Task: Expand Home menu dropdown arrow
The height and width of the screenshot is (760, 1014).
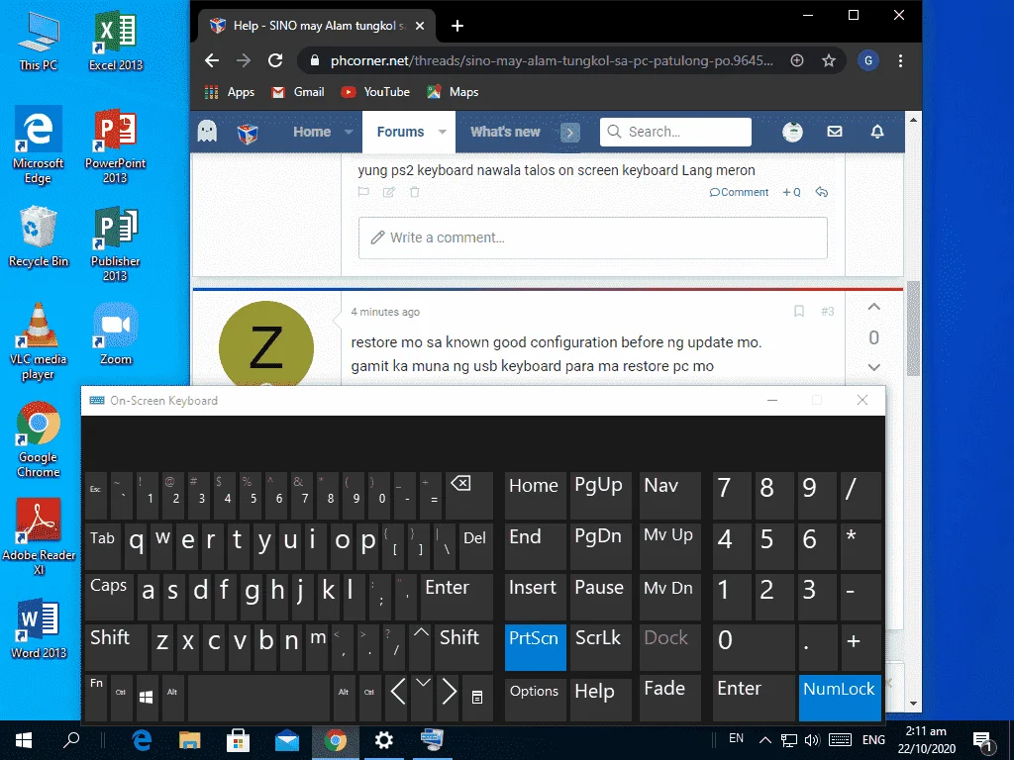Action: (350, 132)
